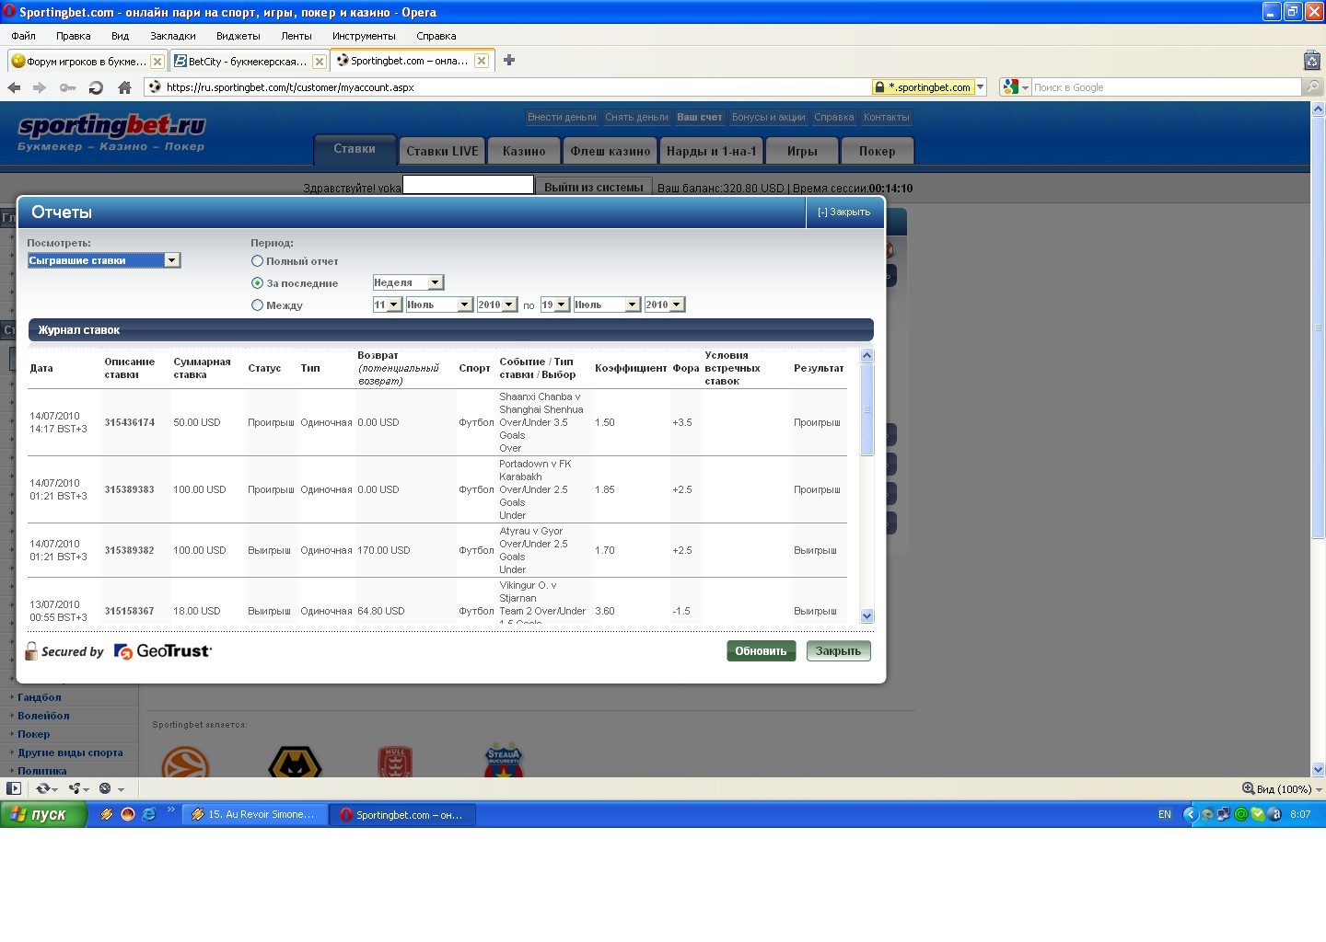Viewport: 1326px width, 942px height.
Task: Open the Внести деньги link
Action: (562, 117)
